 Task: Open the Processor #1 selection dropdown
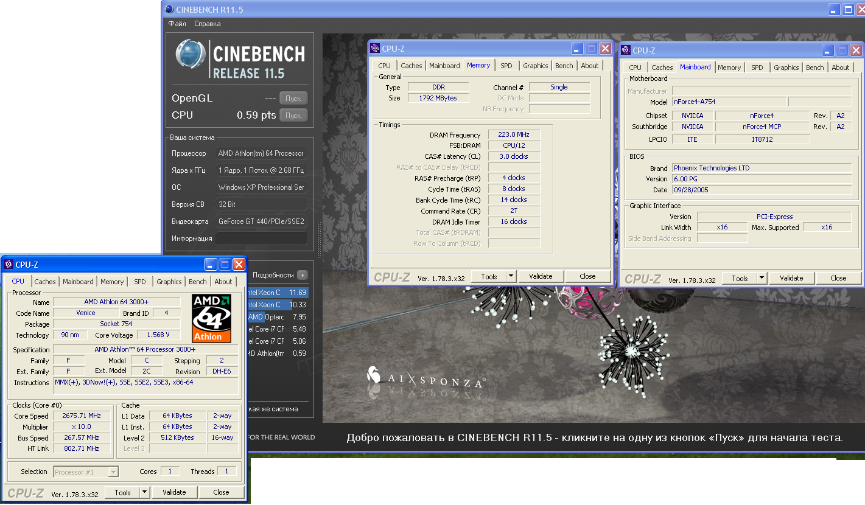(86, 472)
